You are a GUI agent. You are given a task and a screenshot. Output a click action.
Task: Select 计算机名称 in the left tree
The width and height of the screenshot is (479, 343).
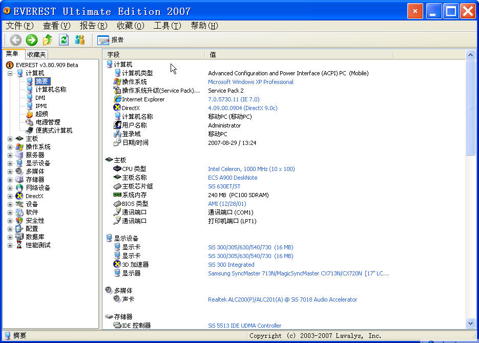pos(51,90)
